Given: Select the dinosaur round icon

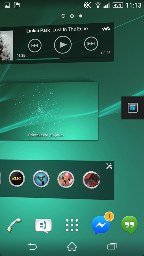Looking at the screenshot, I should pos(91,180).
